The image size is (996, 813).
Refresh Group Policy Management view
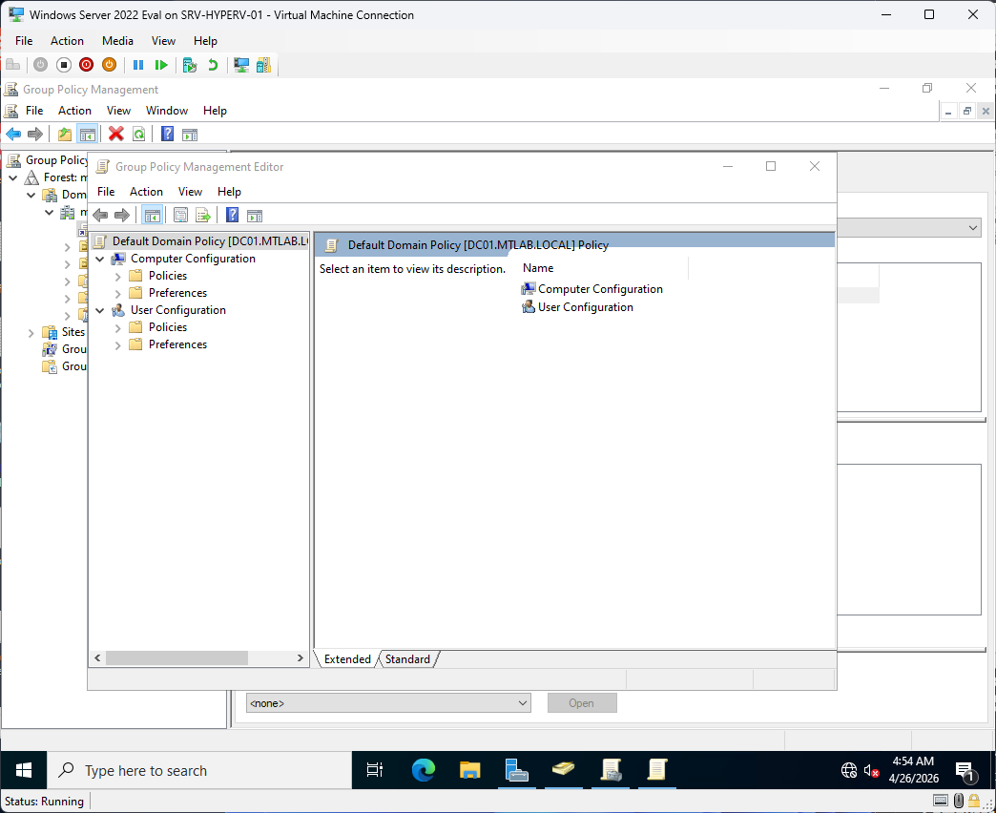click(138, 134)
